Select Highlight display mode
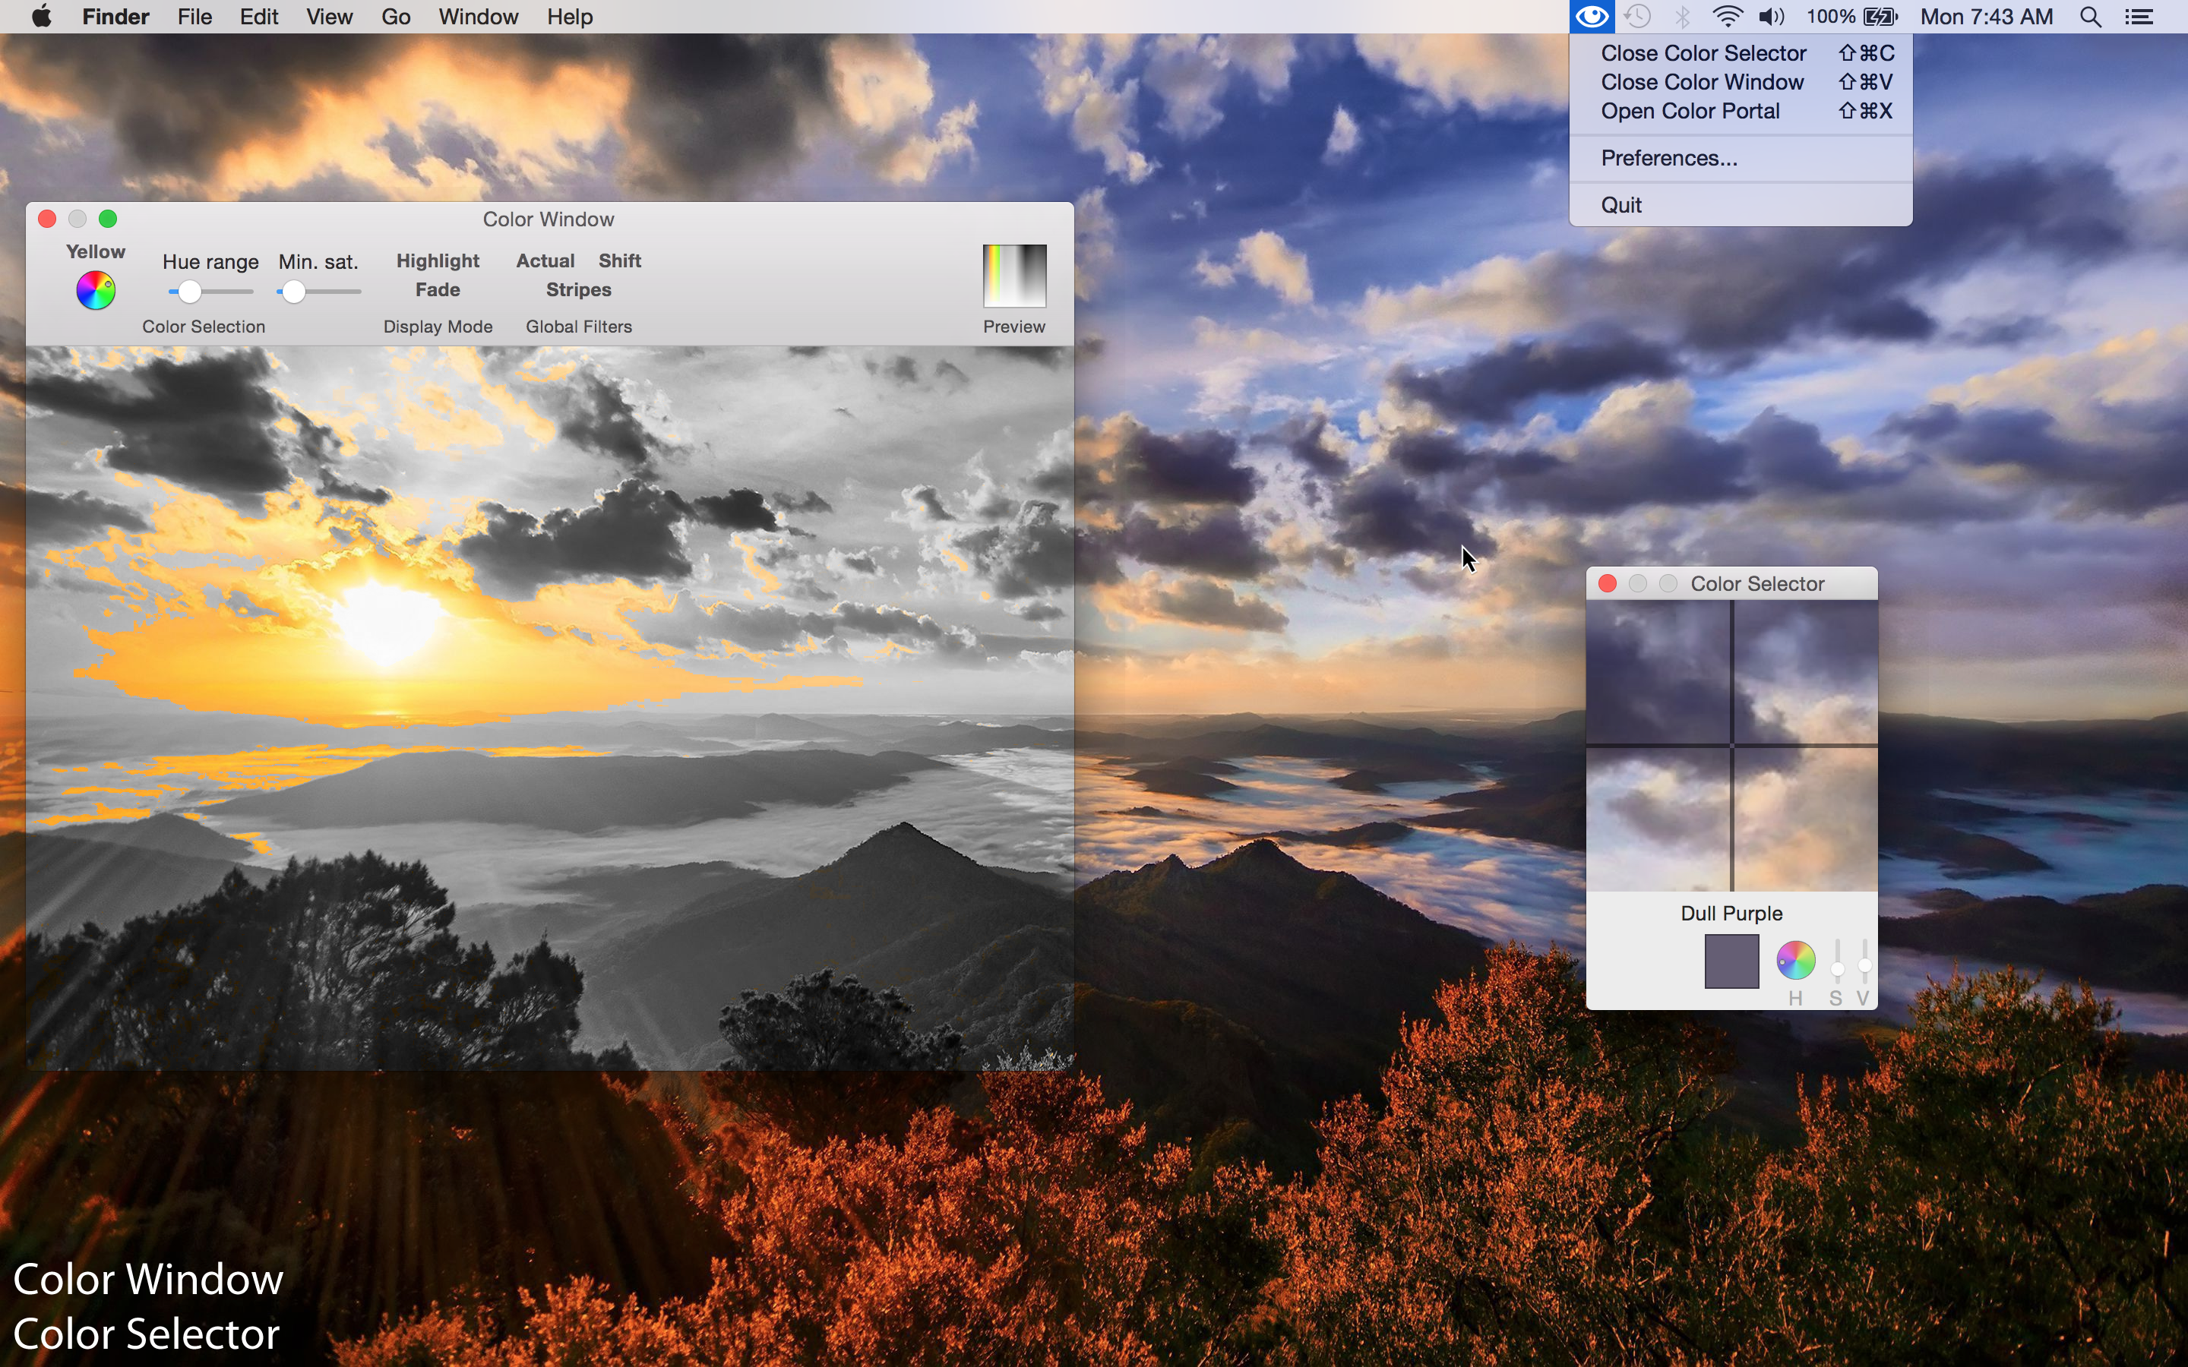 pyautogui.click(x=438, y=260)
